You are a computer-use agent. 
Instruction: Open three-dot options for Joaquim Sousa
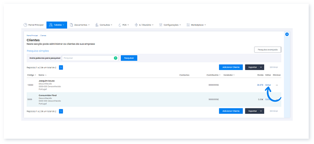[277, 85]
